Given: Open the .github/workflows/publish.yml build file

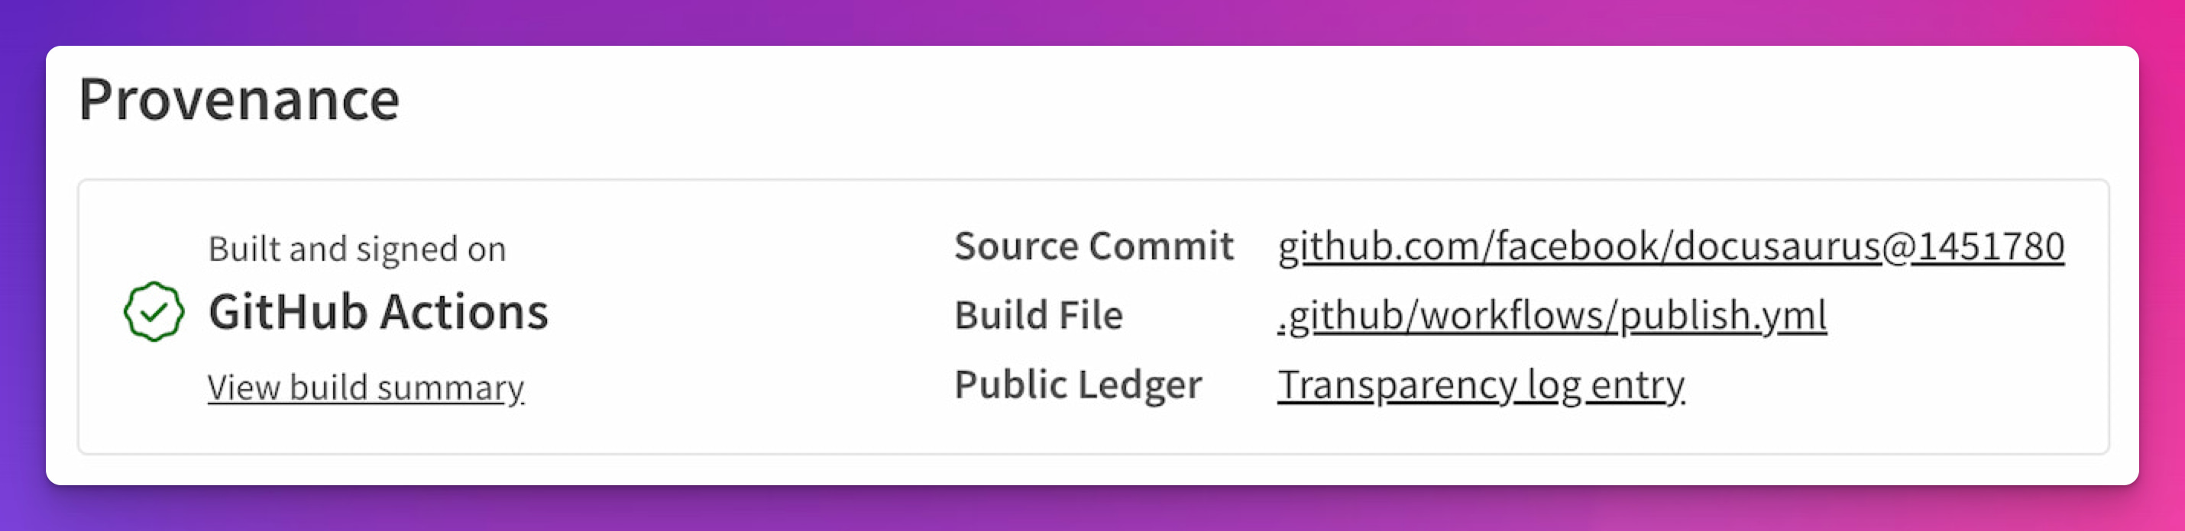Looking at the screenshot, I should click(1539, 315).
